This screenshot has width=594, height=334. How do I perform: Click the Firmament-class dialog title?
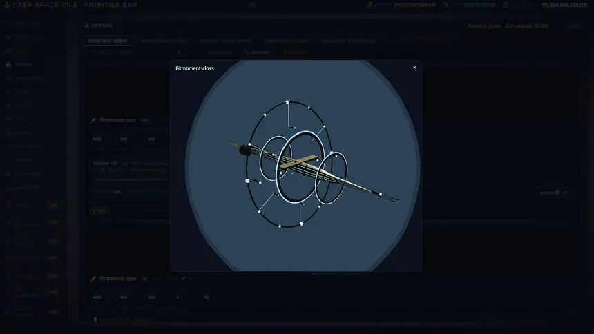point(195,68)
